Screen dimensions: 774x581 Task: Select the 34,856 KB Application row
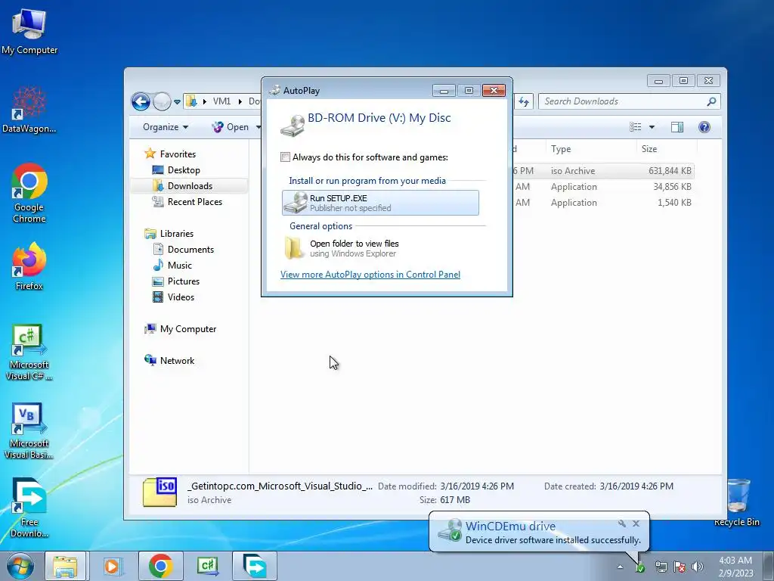point(603,187)
